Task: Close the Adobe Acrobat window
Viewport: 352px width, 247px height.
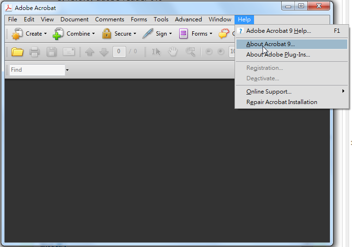Action: 319,6
